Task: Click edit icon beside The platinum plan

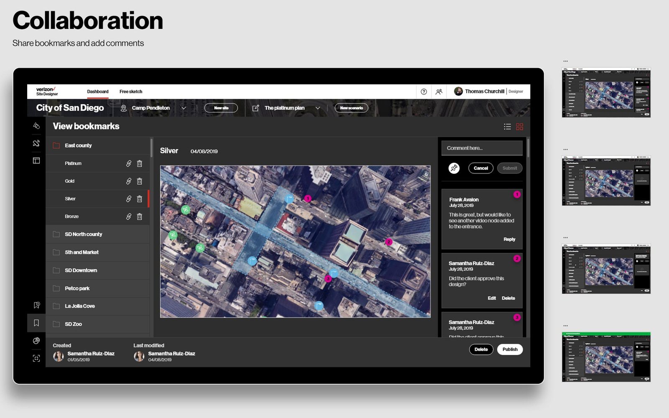Action: tap(255, 108)
